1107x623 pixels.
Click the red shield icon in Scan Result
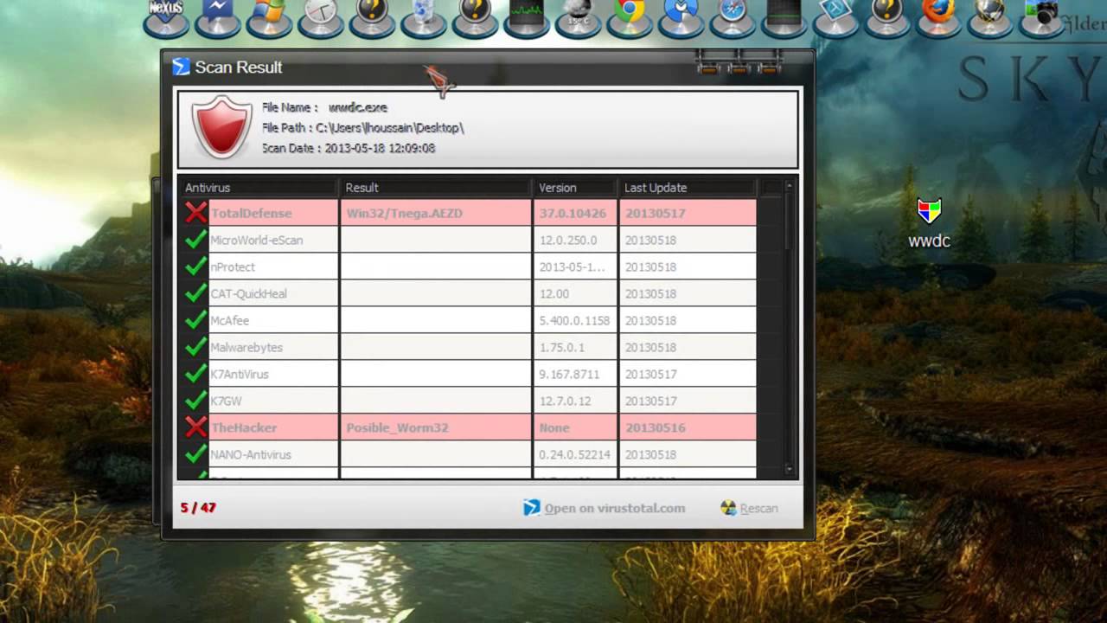pos(221,127)
